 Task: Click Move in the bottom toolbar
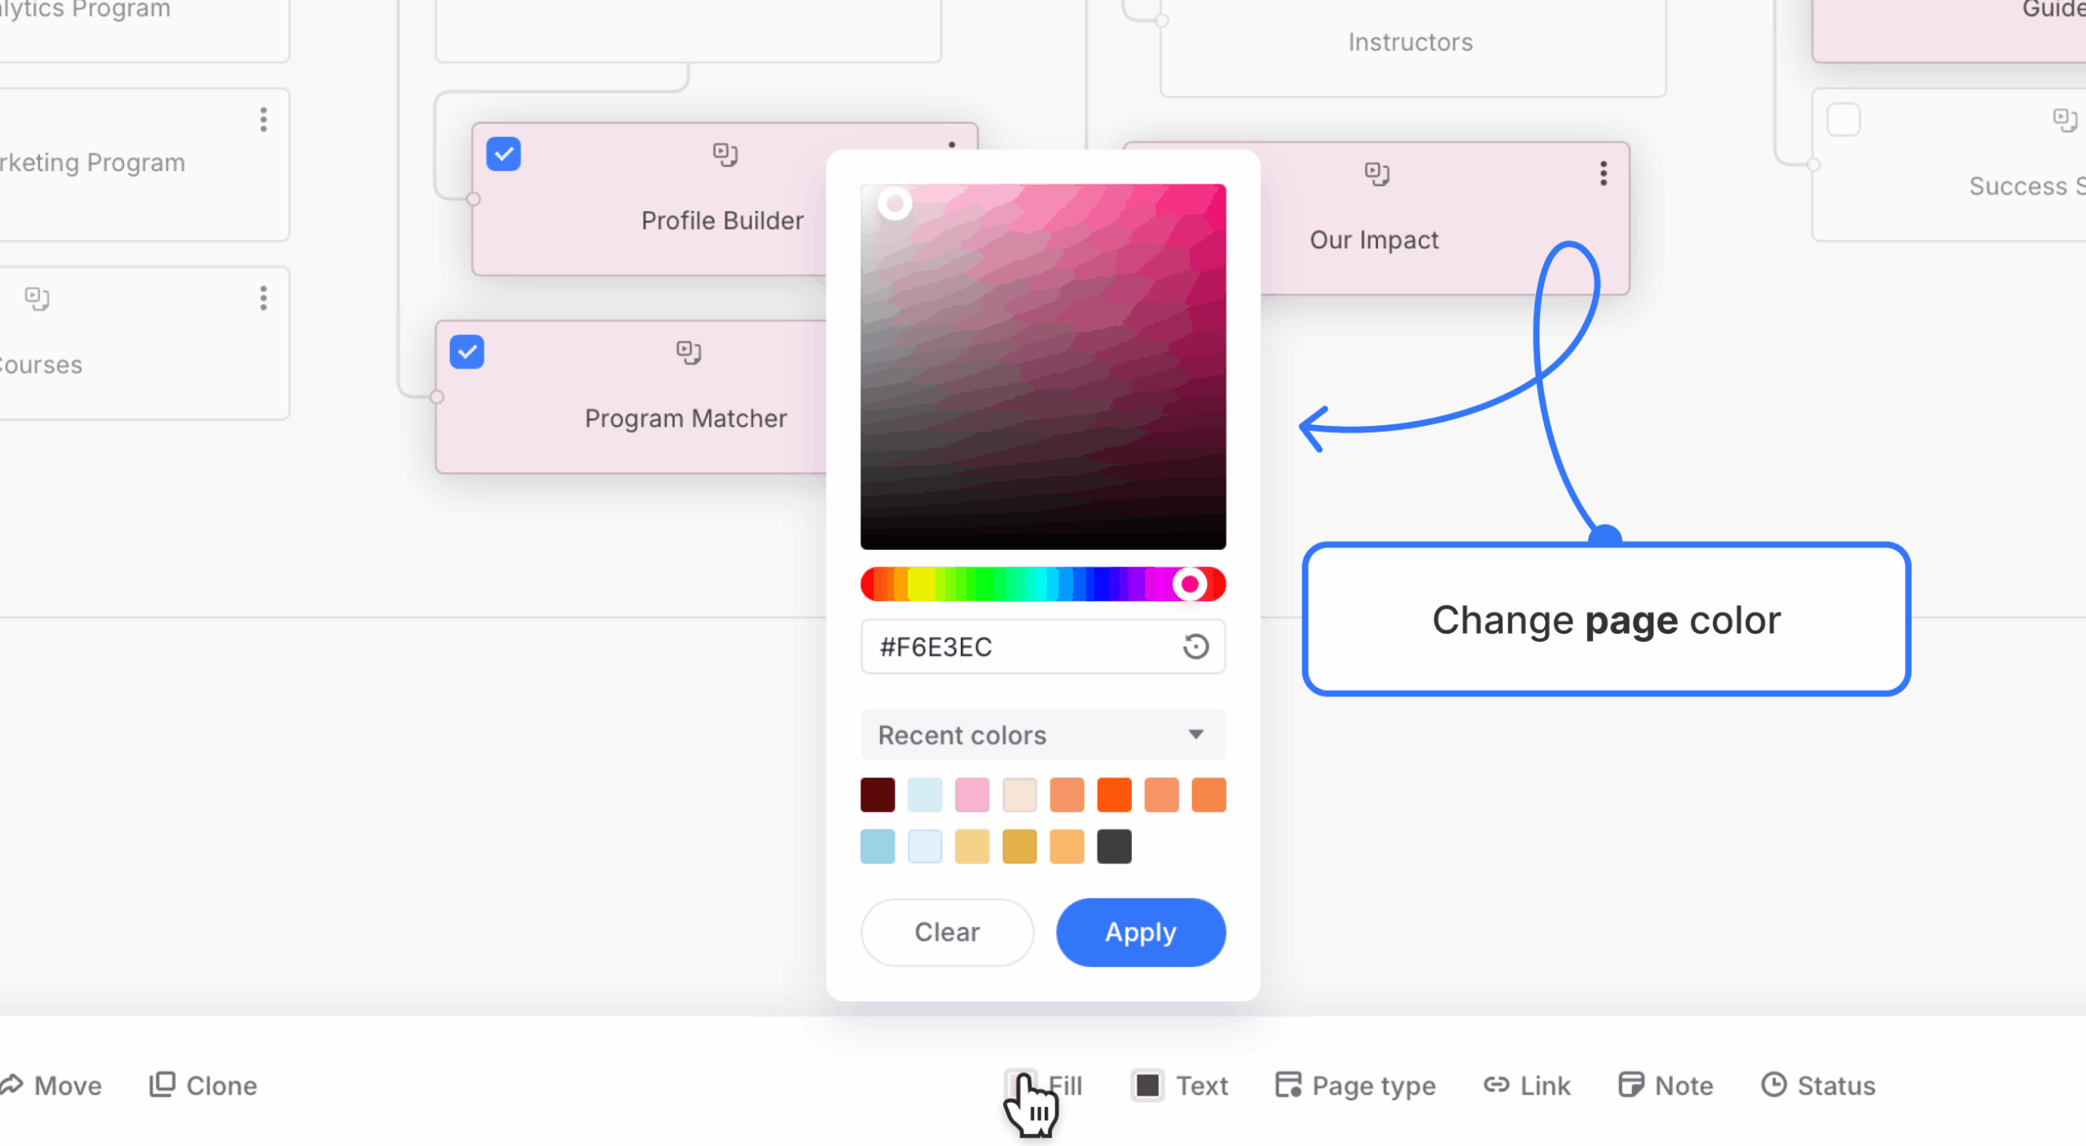coord(51,1086)
